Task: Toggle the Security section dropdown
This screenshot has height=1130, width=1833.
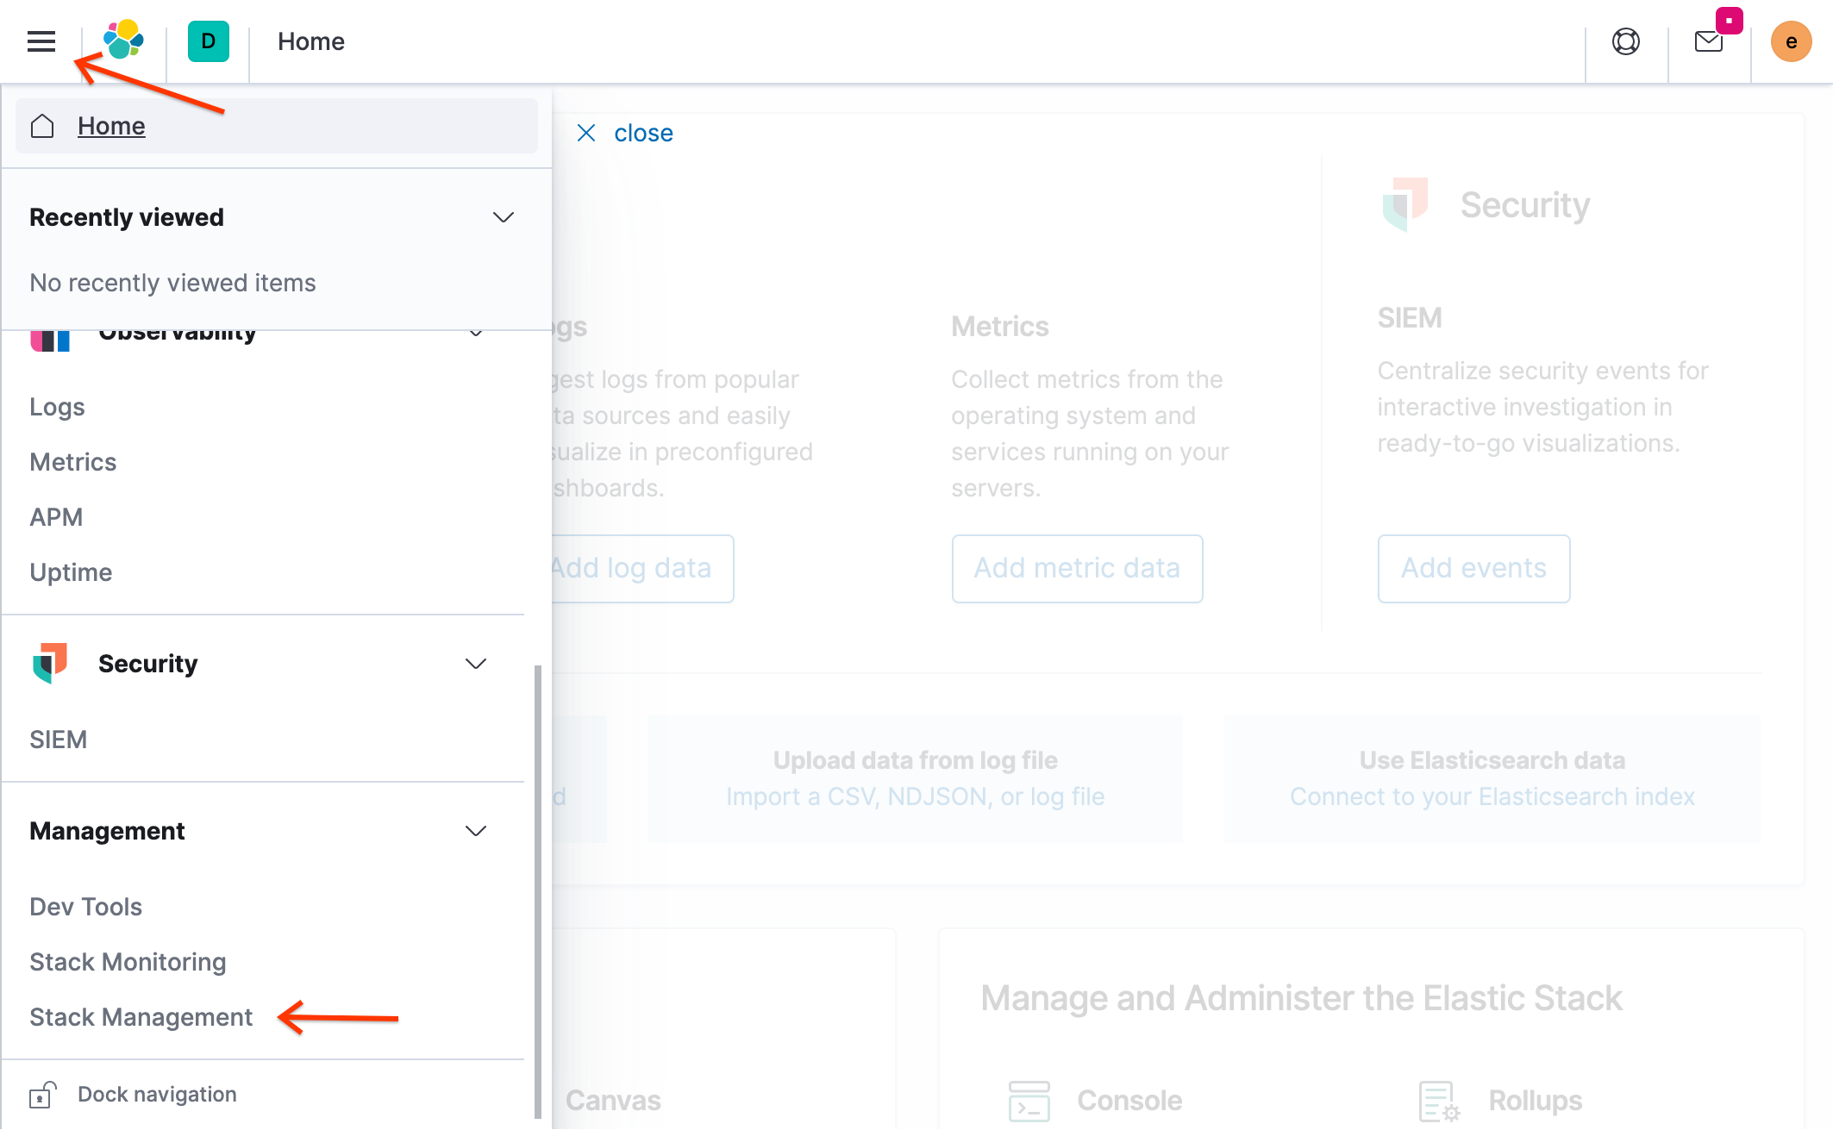Action: pos(477,663)
